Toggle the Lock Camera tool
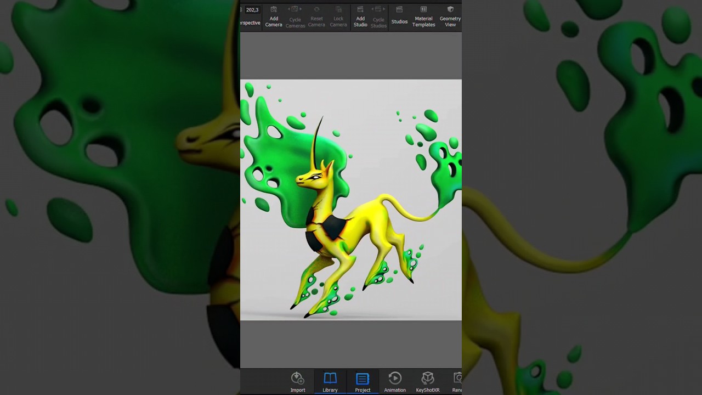 [x=338, y=16]
